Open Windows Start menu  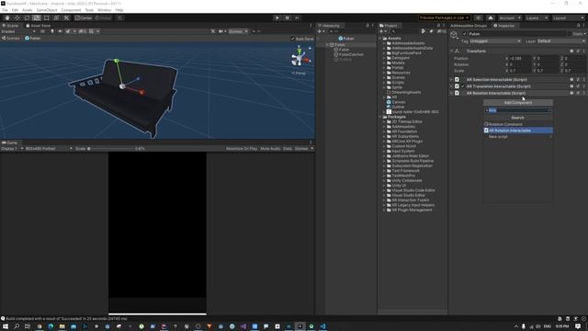point(6,326)
